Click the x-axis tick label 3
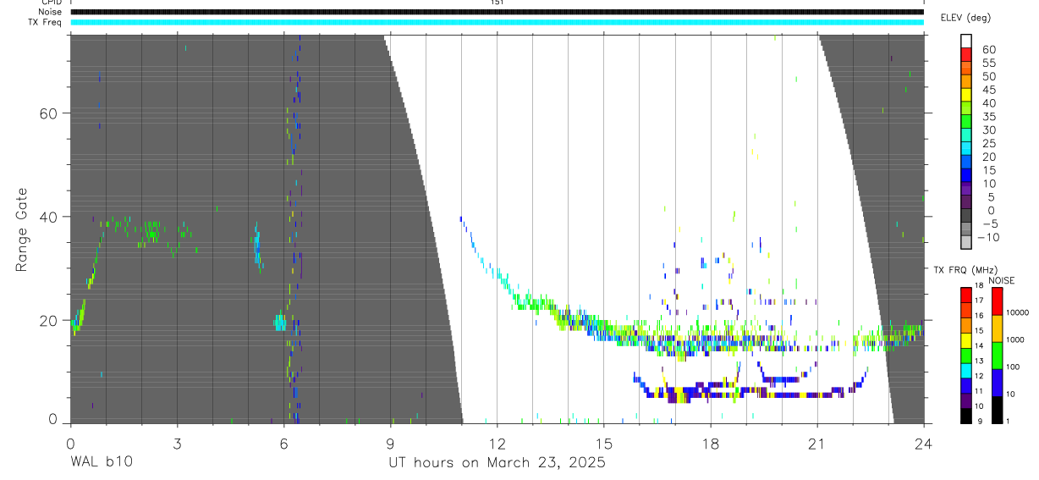 (x=177, y=443)
